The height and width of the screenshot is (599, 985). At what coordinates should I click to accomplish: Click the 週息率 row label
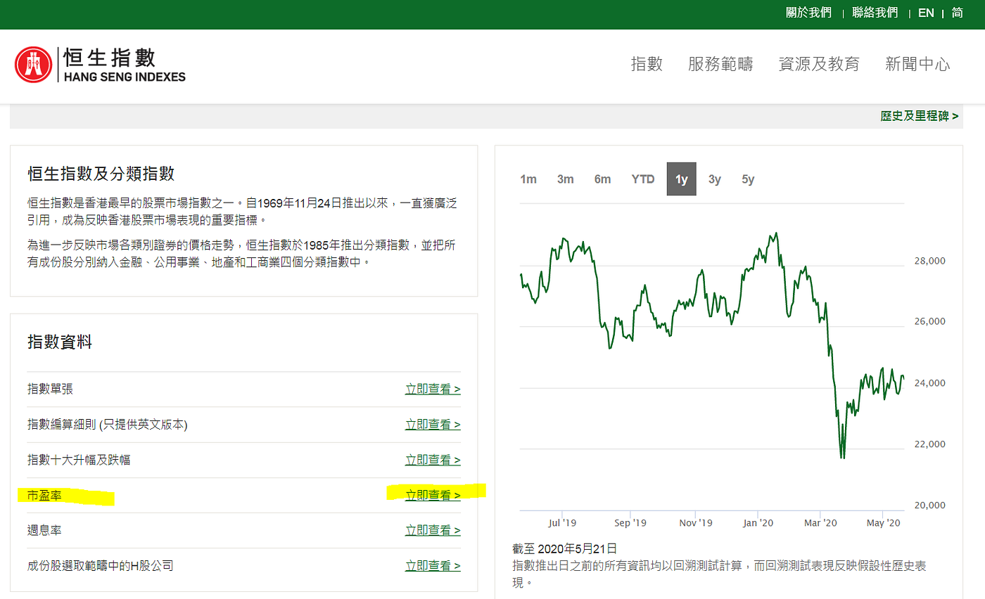pos(44,530)
